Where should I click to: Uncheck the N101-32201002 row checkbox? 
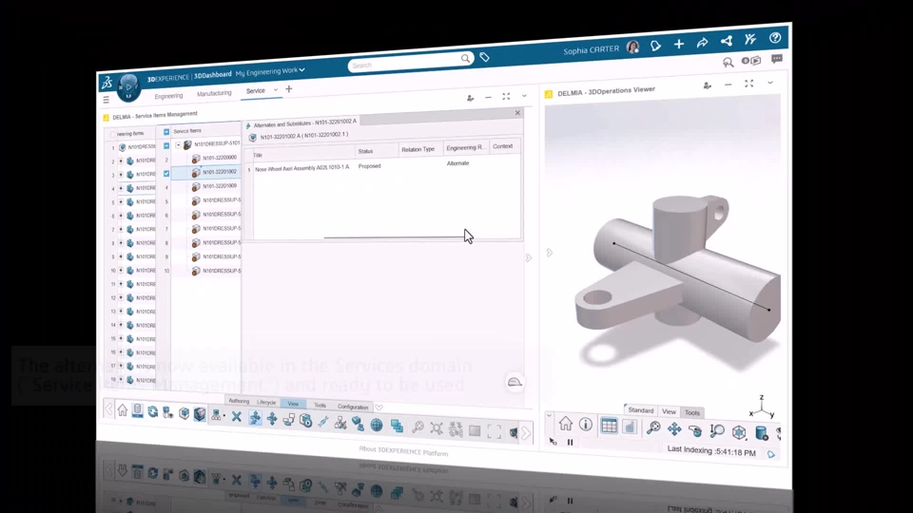tap(166, 173)
